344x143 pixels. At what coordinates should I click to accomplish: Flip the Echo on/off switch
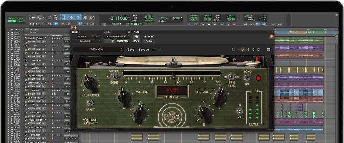pyautogui.click(x=247, y=77)
